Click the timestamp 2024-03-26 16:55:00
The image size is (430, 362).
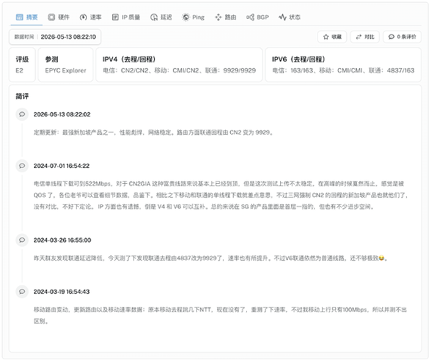click(x=62, y=240)
